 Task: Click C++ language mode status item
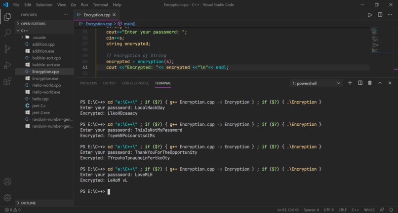pos(355,210)
